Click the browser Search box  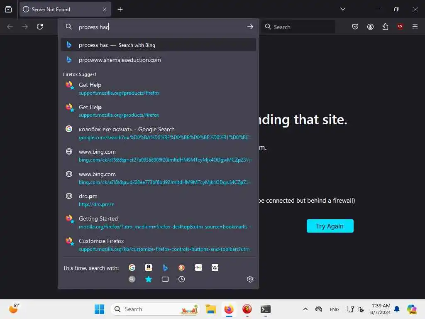(x=298, y=27)
